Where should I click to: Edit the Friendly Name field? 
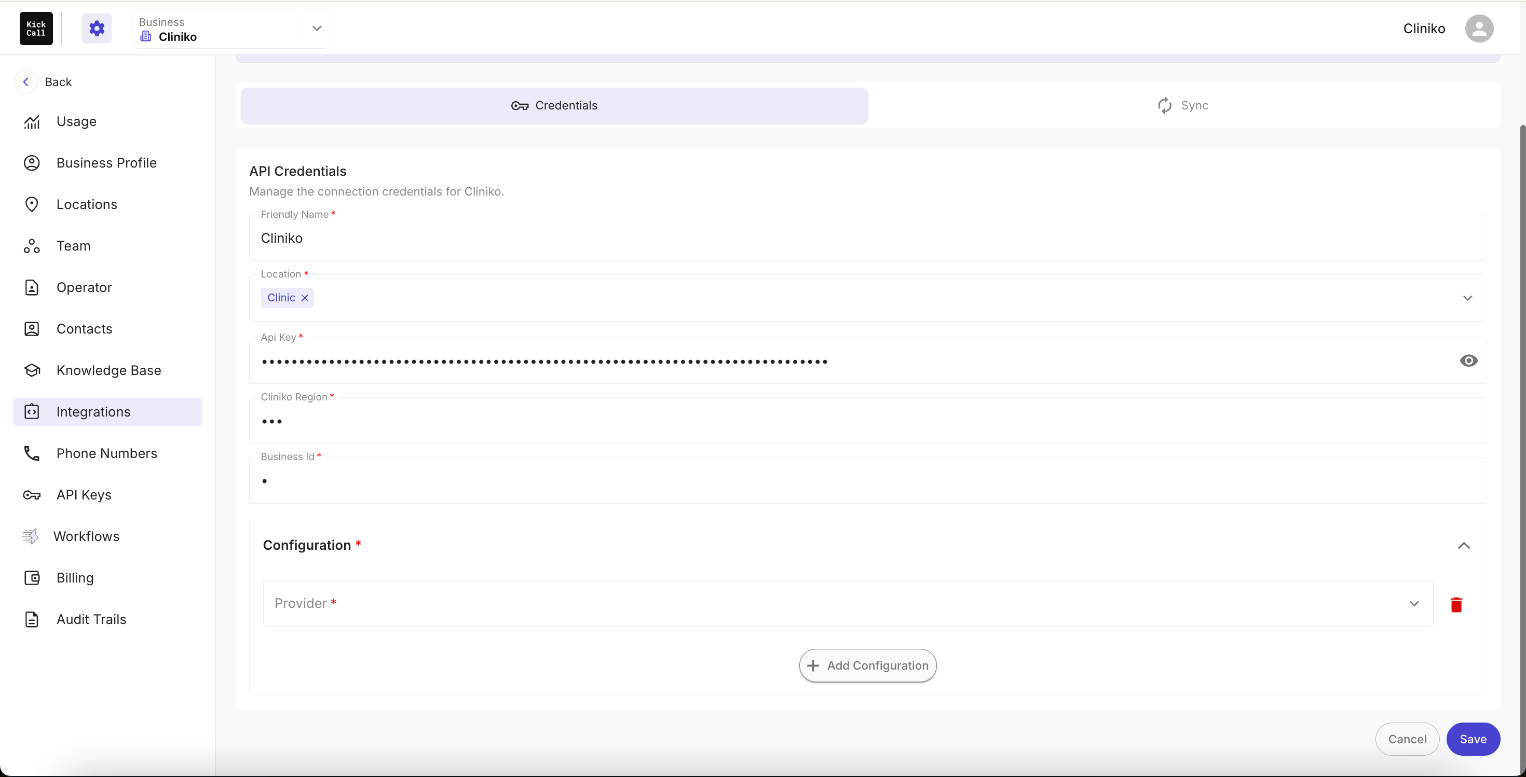point(868,238)
